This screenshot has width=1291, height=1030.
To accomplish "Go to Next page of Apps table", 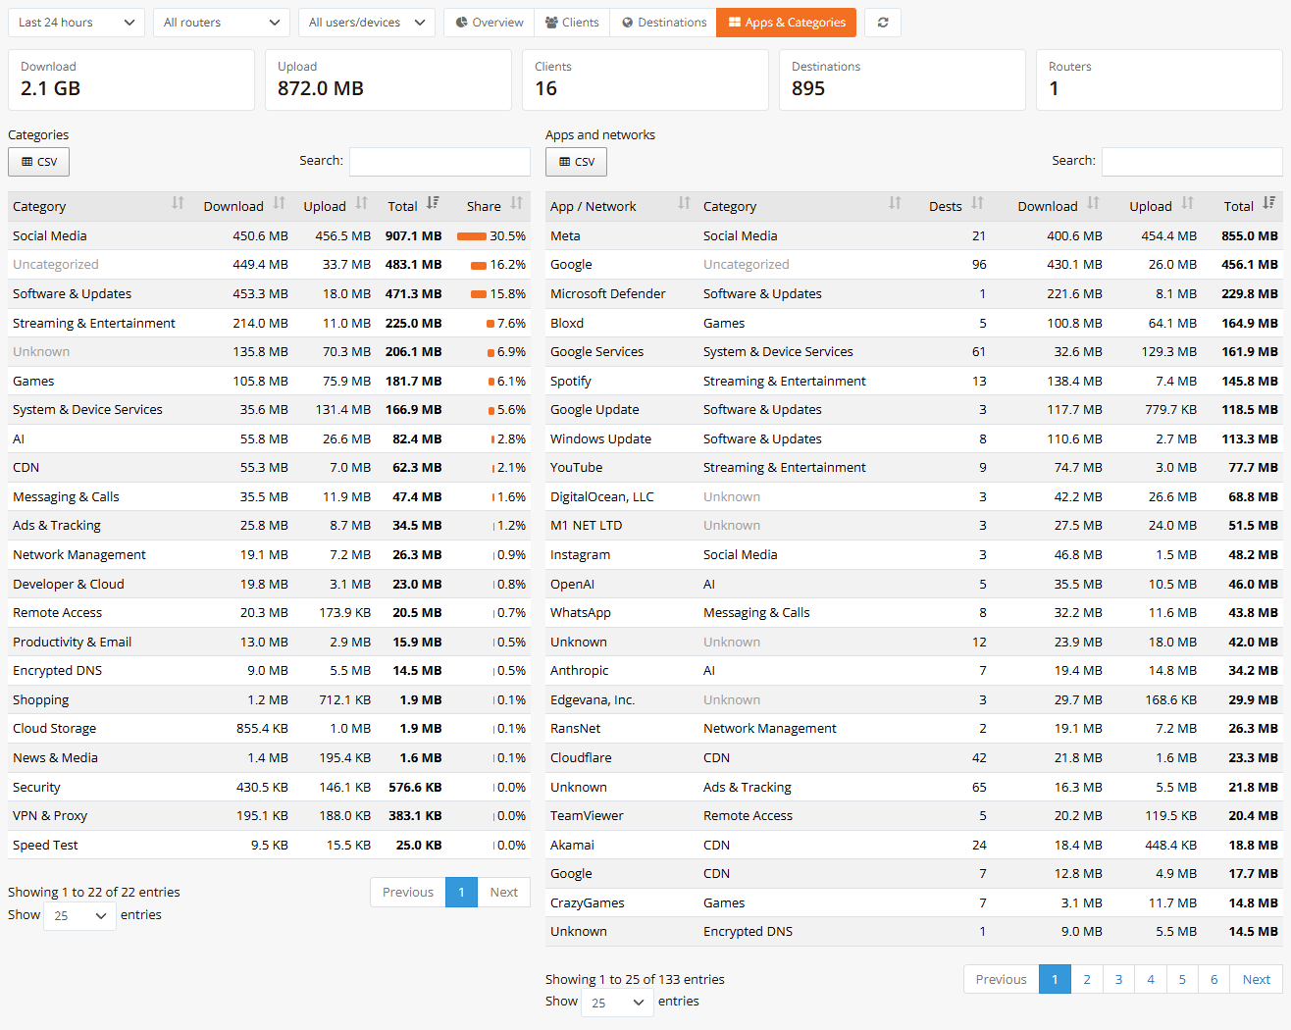I will 1256,979.
